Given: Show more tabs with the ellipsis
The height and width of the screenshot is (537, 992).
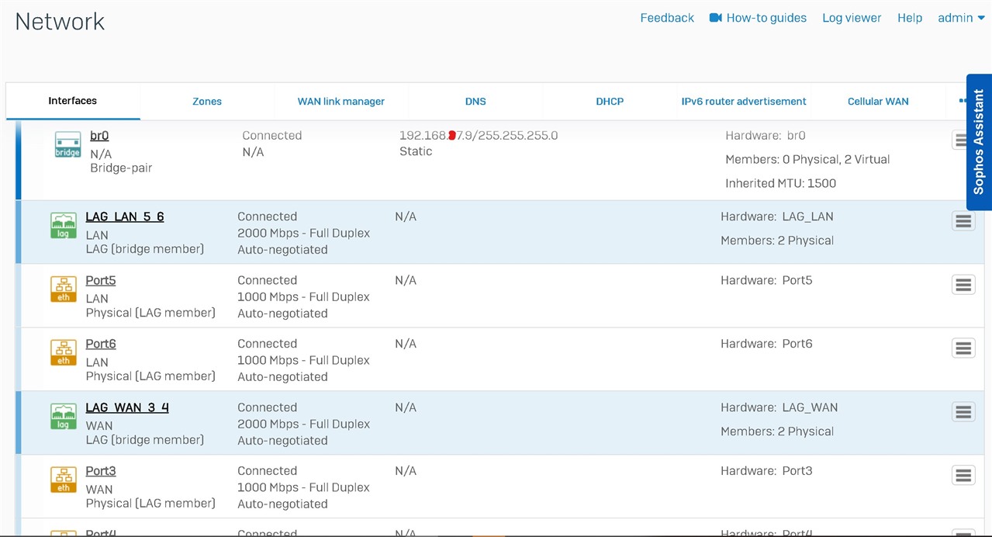Looking at the screenshot, I should (963, 101).
